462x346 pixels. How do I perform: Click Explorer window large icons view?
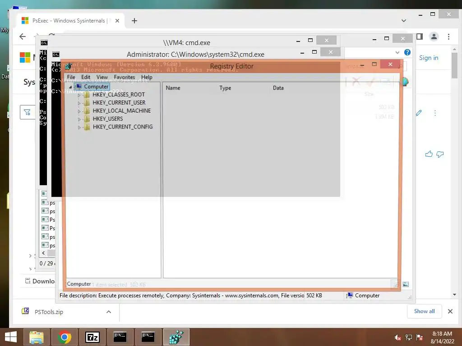(x=406, y=284)
